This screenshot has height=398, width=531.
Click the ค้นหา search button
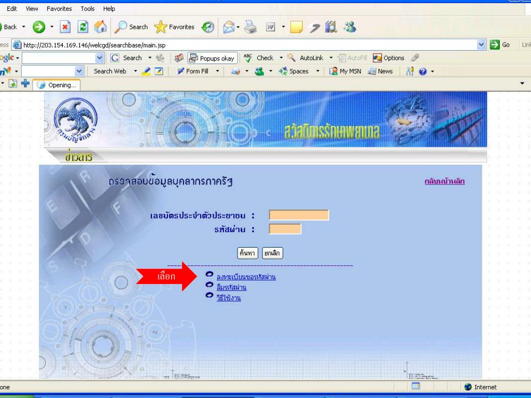pyautogui.click(x=247, y=253)
